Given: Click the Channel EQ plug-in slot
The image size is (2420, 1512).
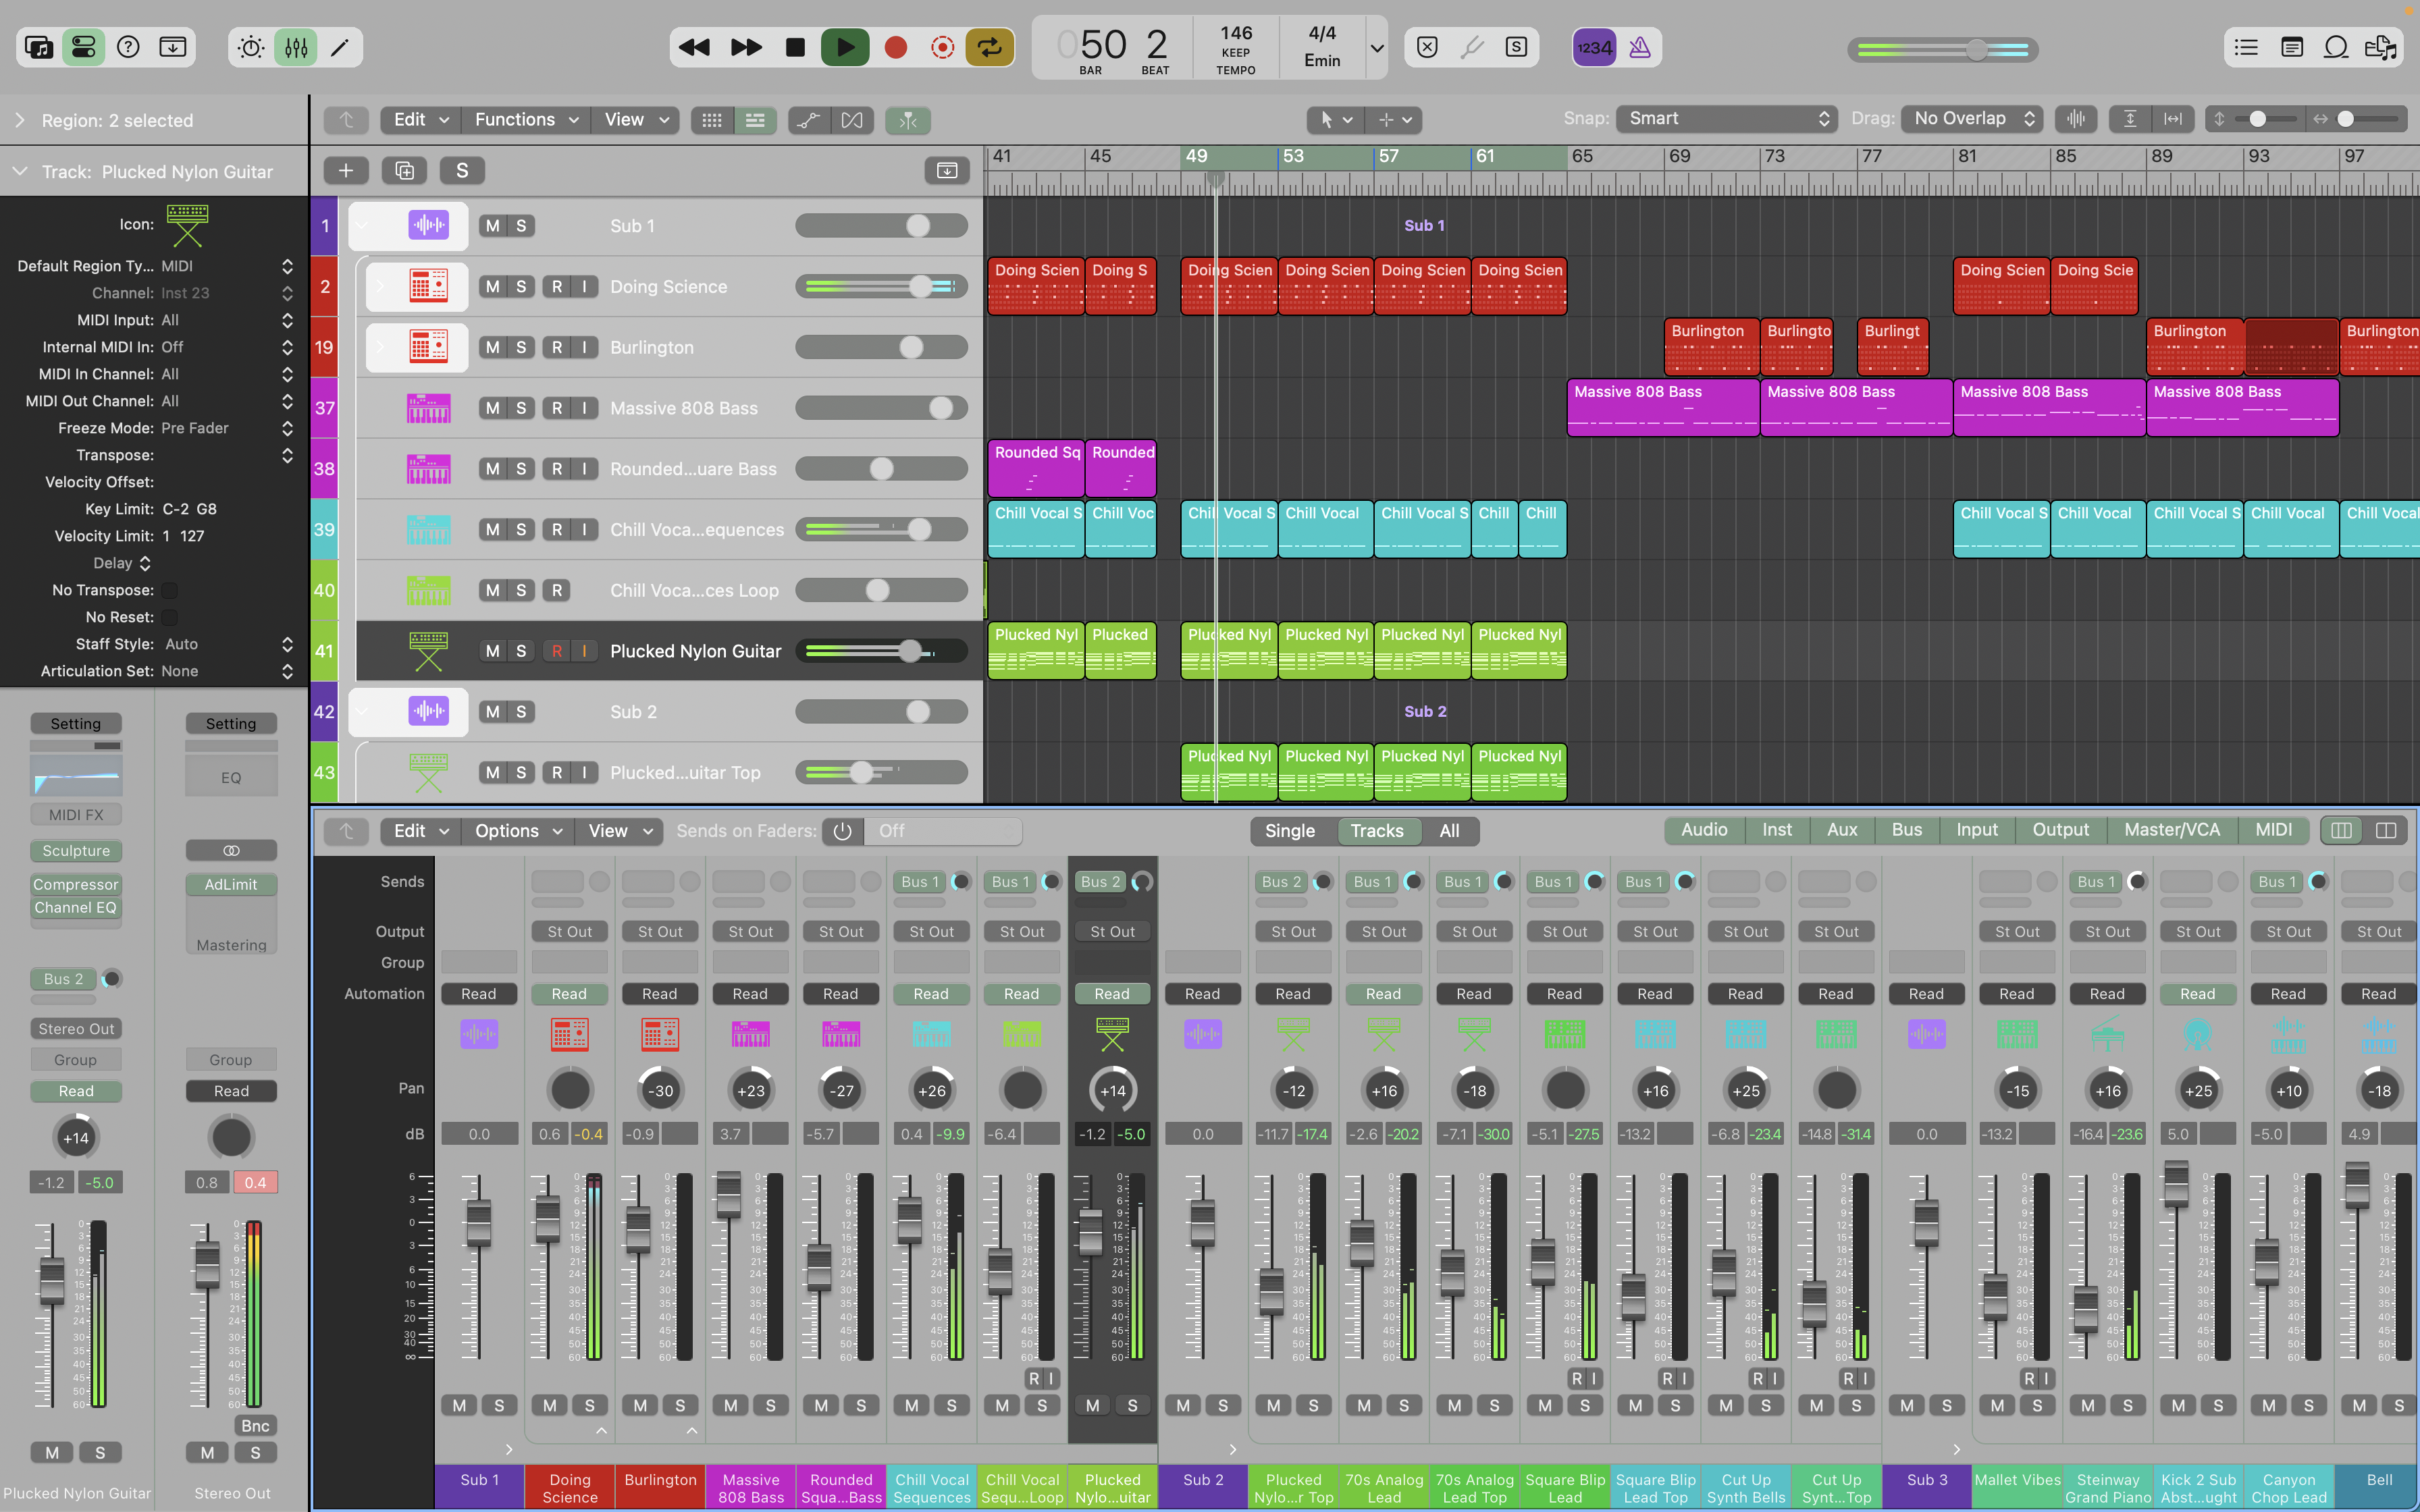Looking at the screenshot, I should point(76,908).
